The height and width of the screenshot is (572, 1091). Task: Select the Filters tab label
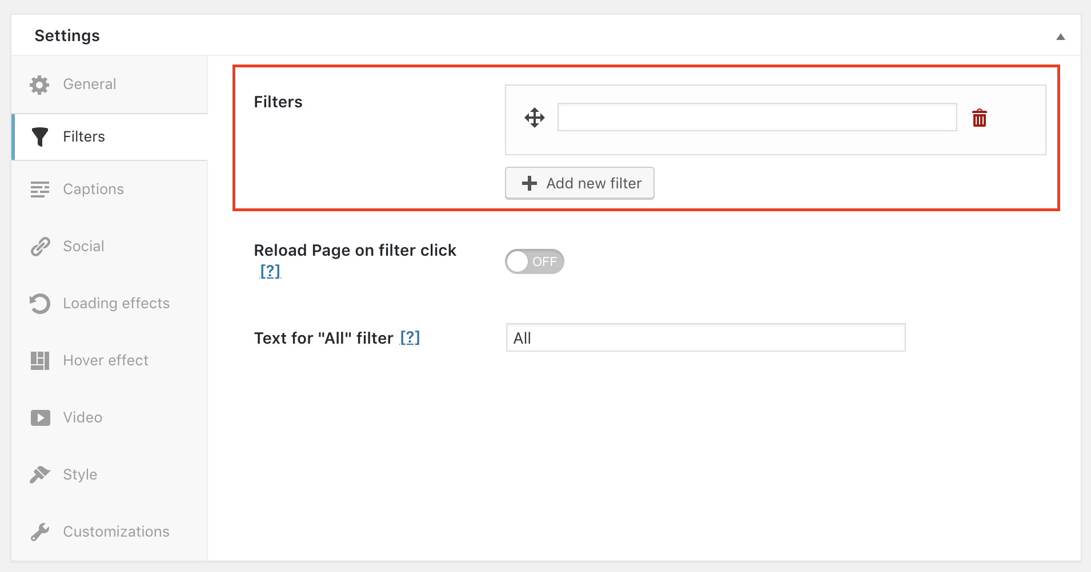(84, 137)
